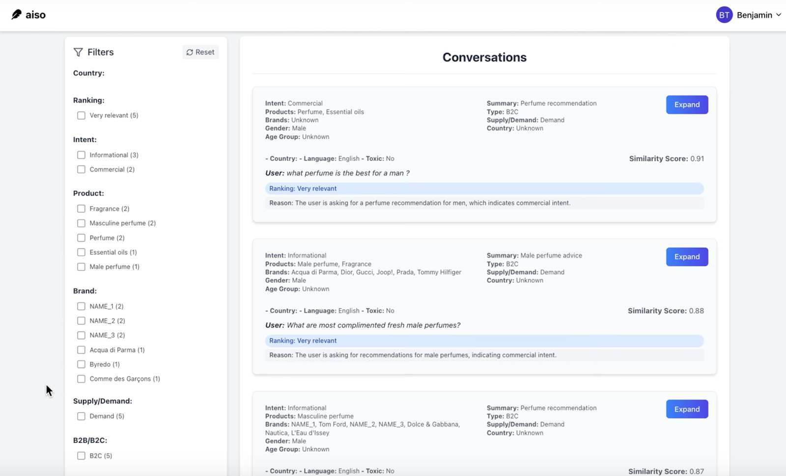The height and width of the screenshot is (476, 786).
Task: Click the Ranking: Very relevant bar in the second card
Action: click(484, 341)
